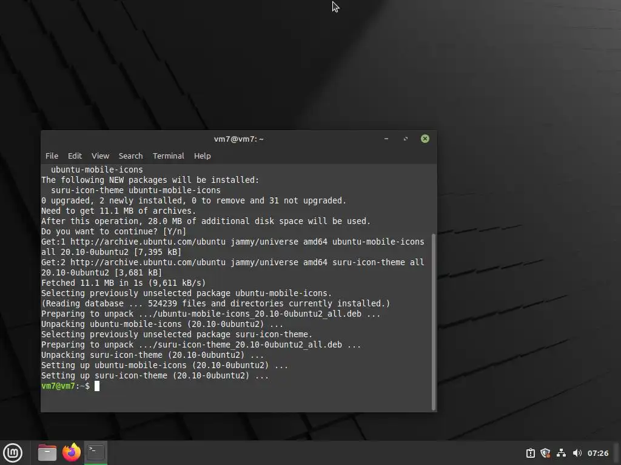This screenshot has height=465, width=621.
Task: Click the Get:2 archive.ubuntu.com URL line
Action: click(233, 267)
